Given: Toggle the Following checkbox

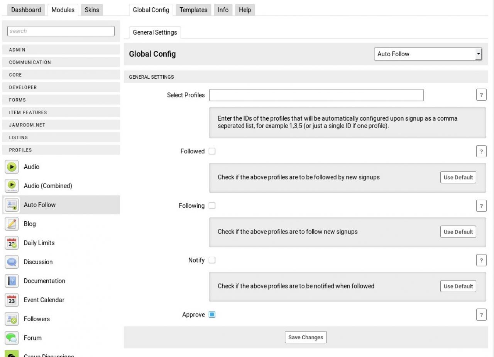Looking at the screenshot, I should pos(212,206).
